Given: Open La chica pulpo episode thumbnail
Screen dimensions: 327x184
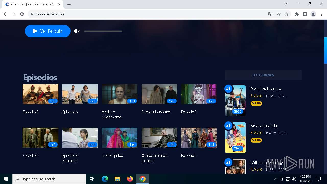Looking at the screenshot, I should pyautogui.click(x=120, y=137).
